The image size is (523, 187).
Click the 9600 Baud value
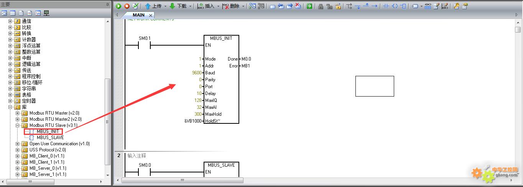(x=197, y=73)
